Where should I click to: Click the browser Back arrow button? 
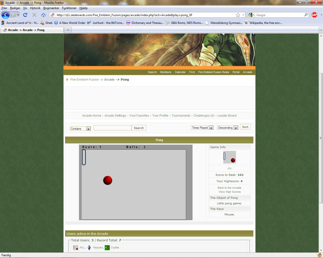[5, 15]
